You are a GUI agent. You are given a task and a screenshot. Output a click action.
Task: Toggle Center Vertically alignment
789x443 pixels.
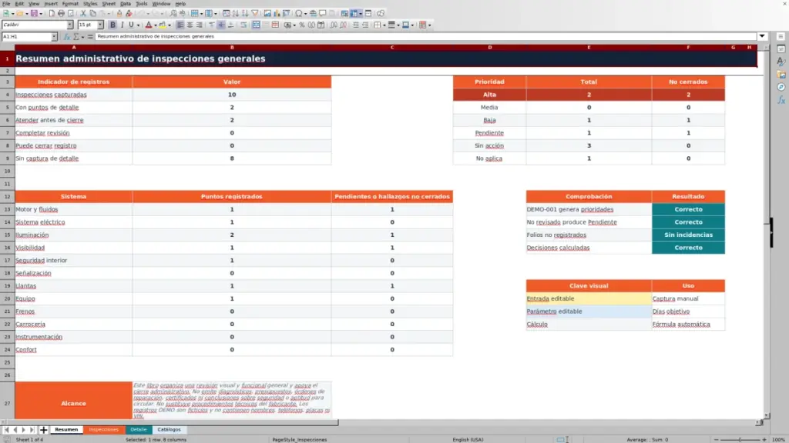(x=221, y=25)
